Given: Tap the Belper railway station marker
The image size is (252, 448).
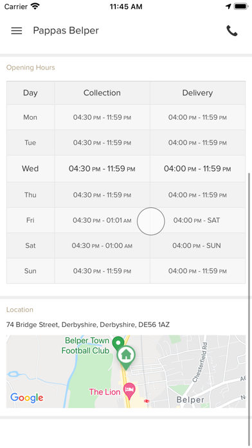Looking at the screenshot, I should (147, 401).
